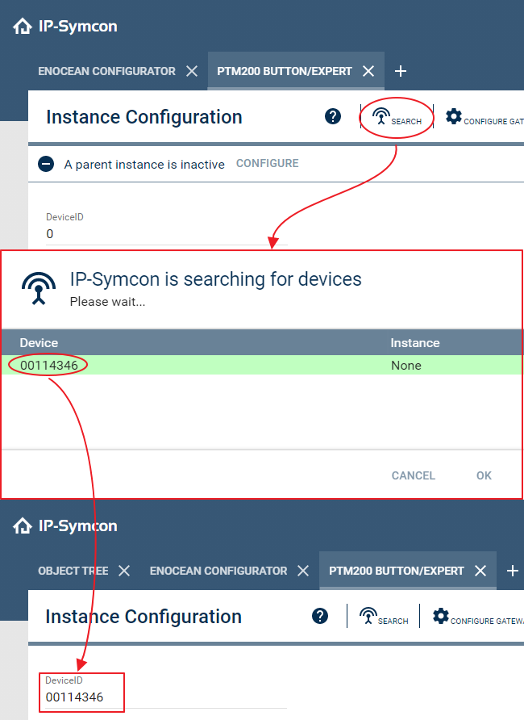Viewport: 524px width, 720px height.
Task: Click the CONFIGURE link next to the warning
Action: (267, 163)
